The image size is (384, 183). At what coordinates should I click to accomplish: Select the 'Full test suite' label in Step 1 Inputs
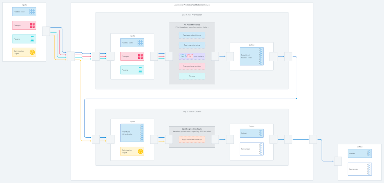click(127, 43)
